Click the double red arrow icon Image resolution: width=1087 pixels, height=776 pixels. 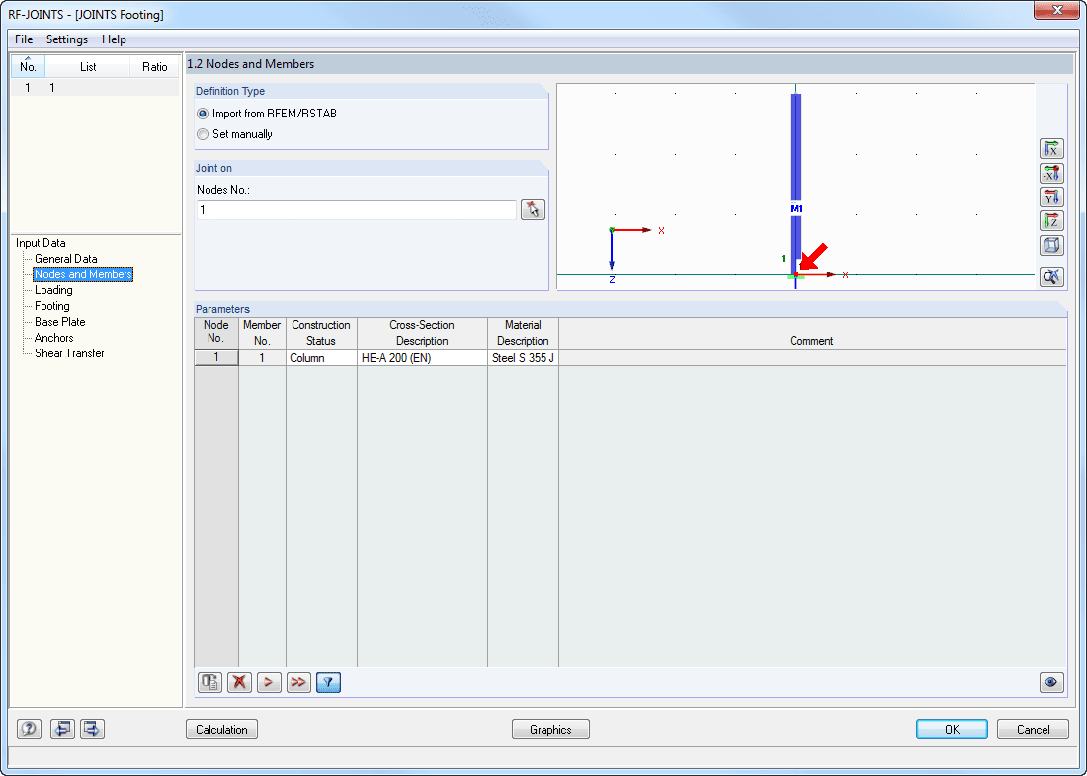click(298, 683)
